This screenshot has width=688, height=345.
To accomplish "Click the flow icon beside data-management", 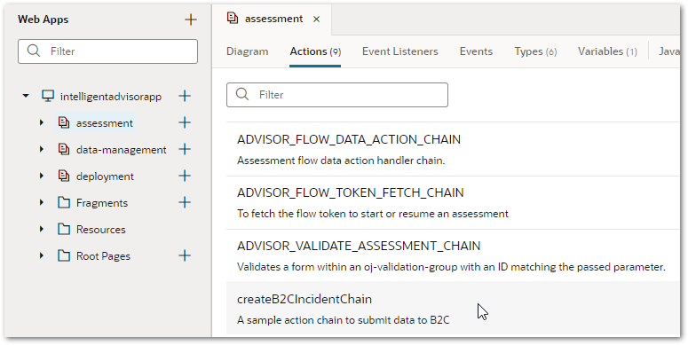I will [64, 150].
